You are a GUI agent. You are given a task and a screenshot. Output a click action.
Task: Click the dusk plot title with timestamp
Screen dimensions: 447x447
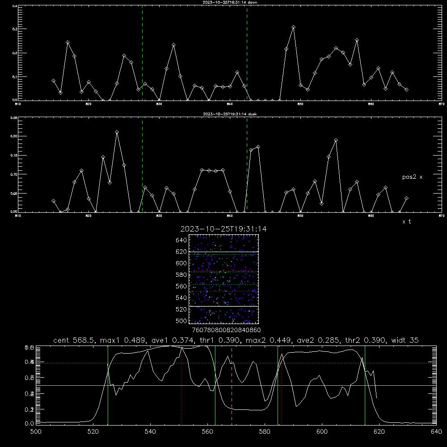(230, 114)
